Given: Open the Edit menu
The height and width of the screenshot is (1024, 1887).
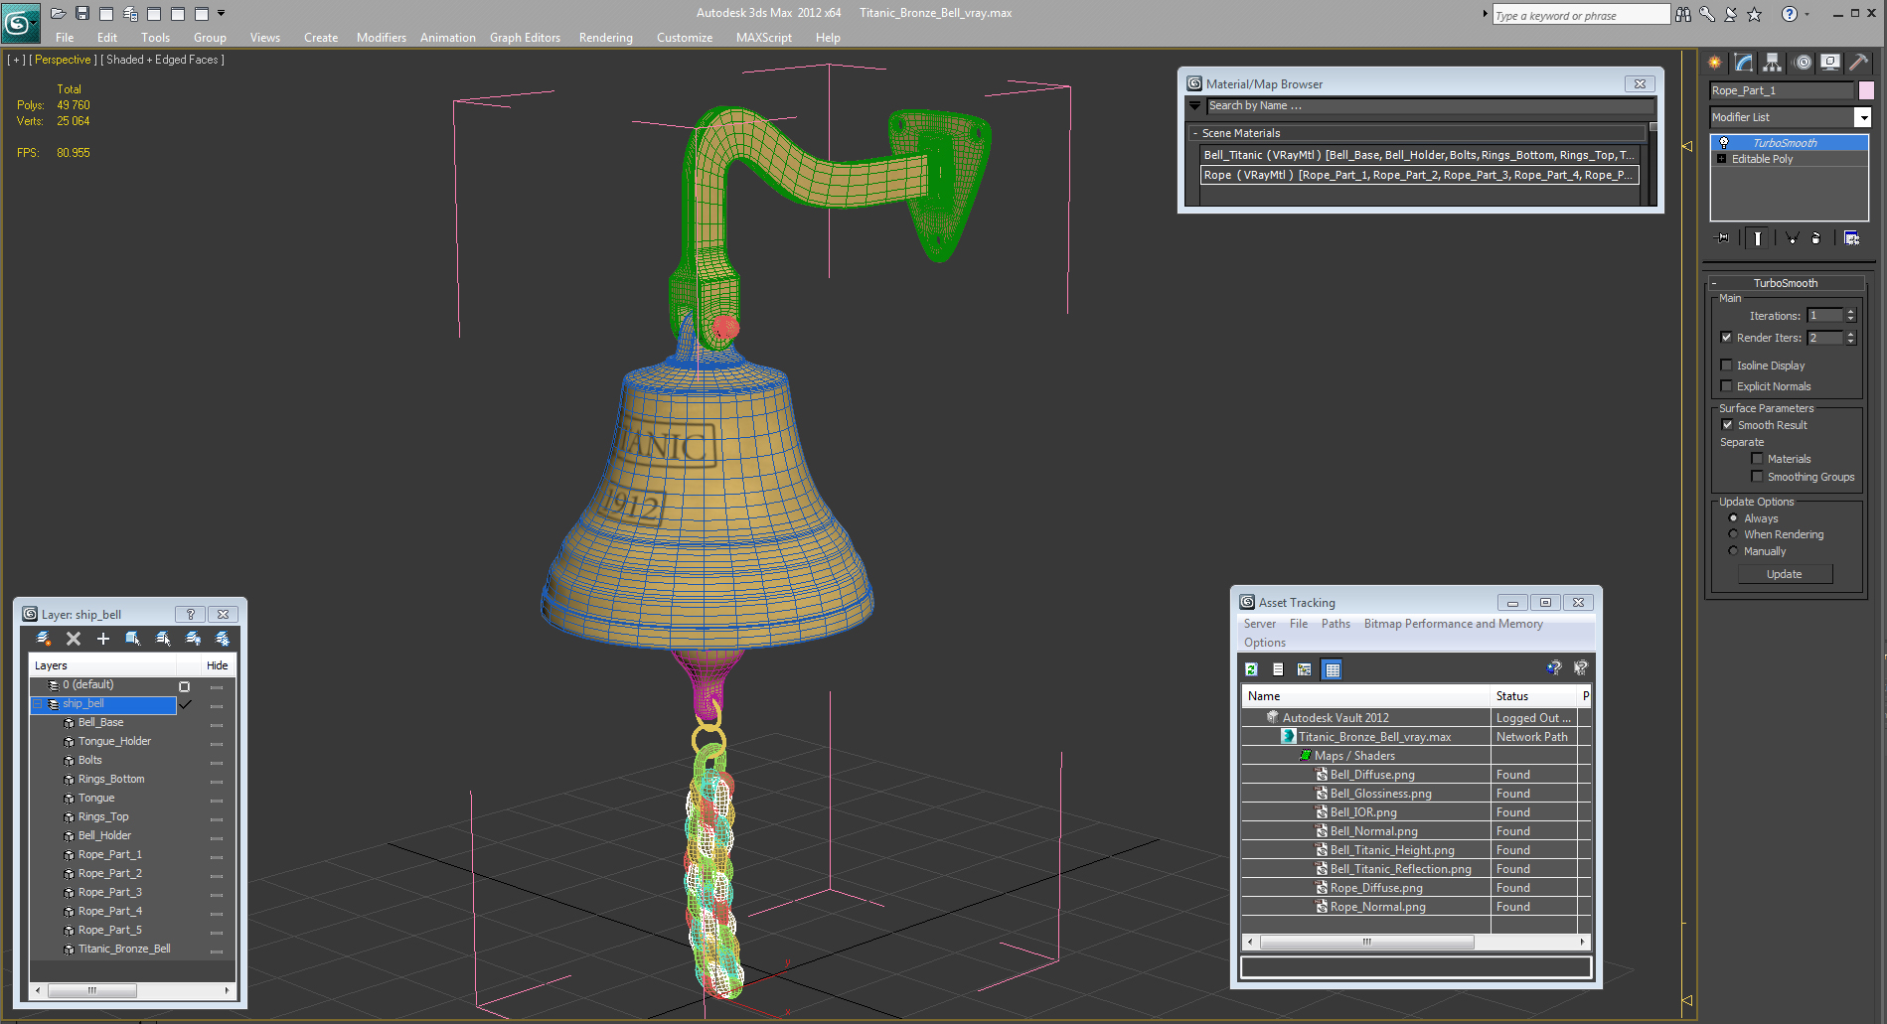Looking at the screenshot, I should click(x=107, y=38).
